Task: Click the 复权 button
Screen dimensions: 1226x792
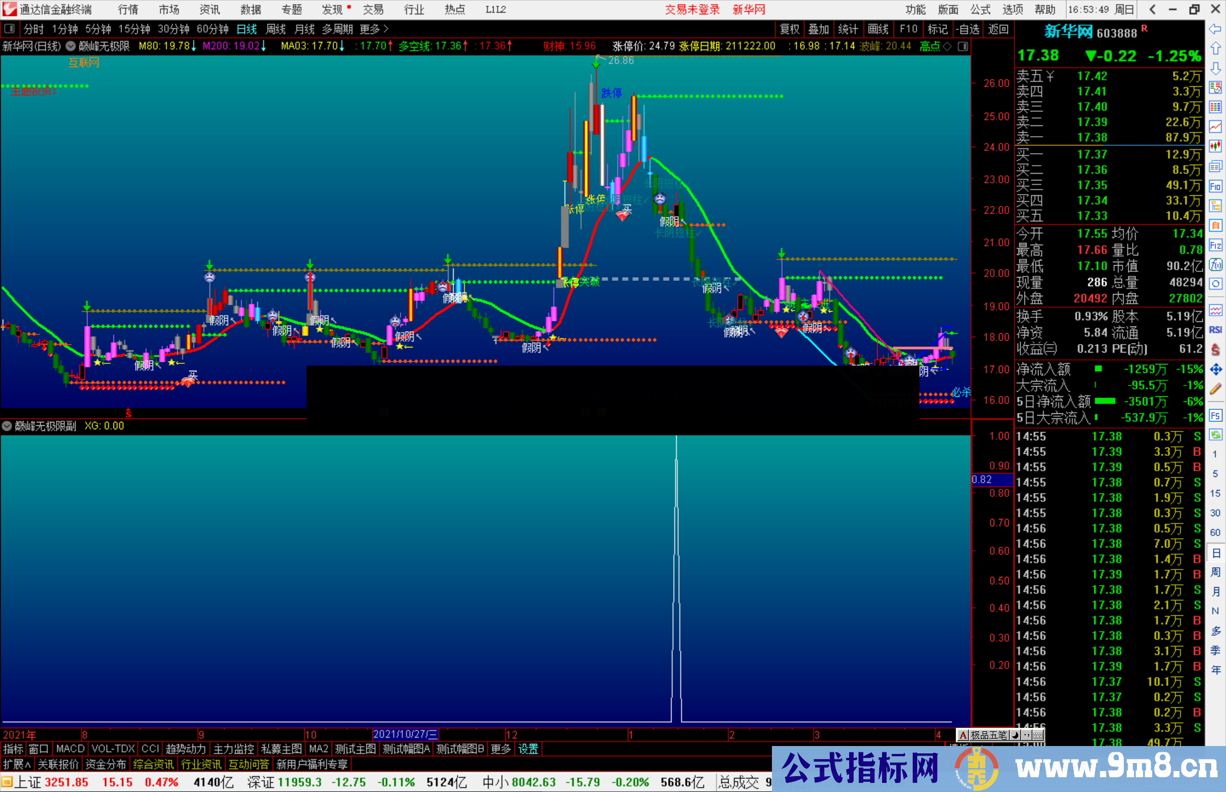Action: pyautogui.click(x=790, y=29)
